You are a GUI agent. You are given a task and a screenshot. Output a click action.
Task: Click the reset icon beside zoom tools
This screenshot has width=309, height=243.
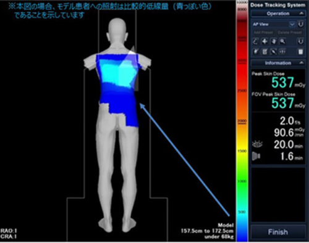(x=300, y=41)
